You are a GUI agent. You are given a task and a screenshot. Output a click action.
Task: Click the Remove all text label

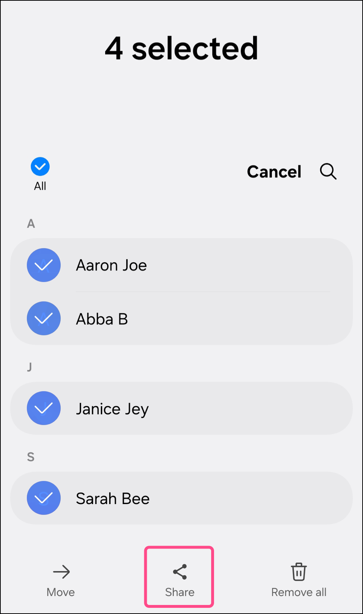tap(299, 592)
